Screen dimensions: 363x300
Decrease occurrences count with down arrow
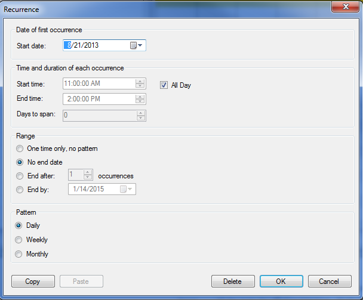[x=88, y=177]
